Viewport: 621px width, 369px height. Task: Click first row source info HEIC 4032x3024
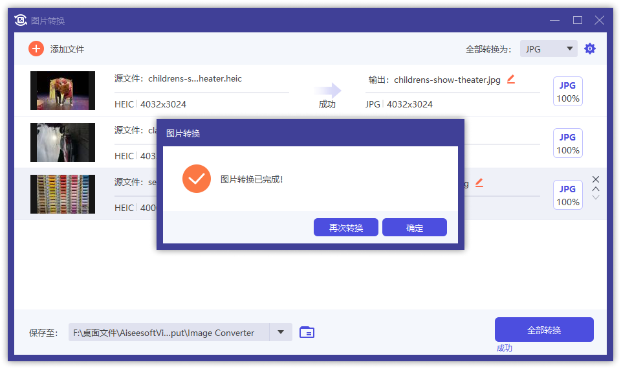pos(150,104)
